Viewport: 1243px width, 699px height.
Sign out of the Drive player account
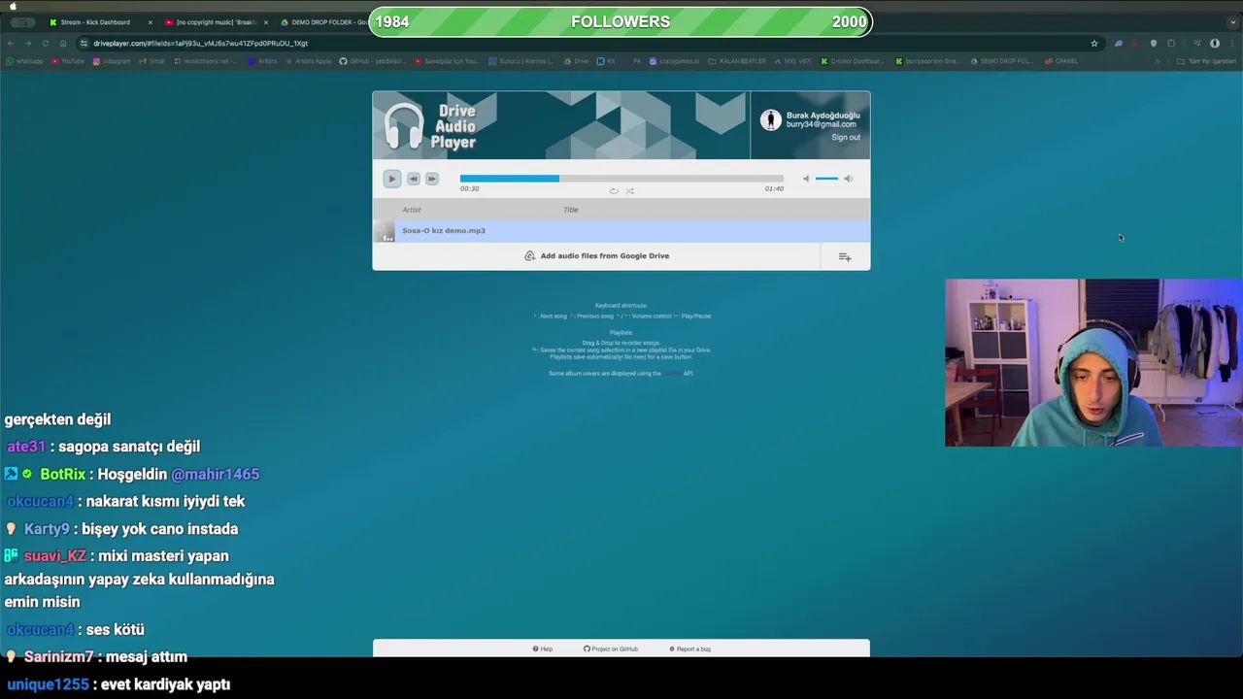846,137
